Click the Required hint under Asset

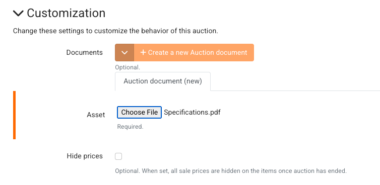pyautogui.click(x=131, y=127)
